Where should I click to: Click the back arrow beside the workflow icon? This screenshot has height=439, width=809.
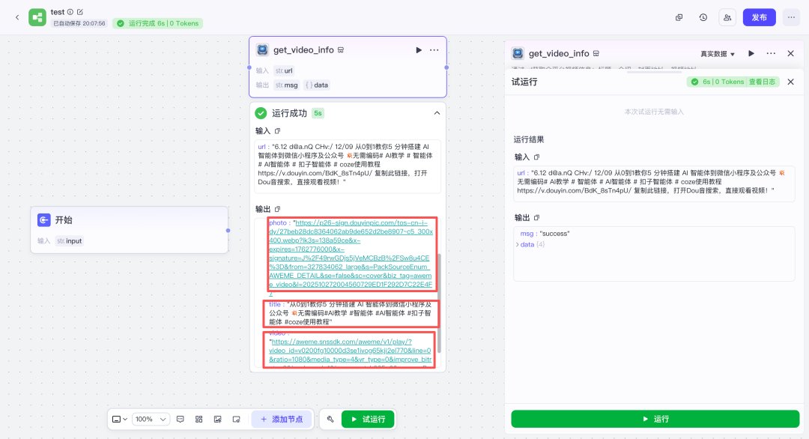click(x=17, y=17)
